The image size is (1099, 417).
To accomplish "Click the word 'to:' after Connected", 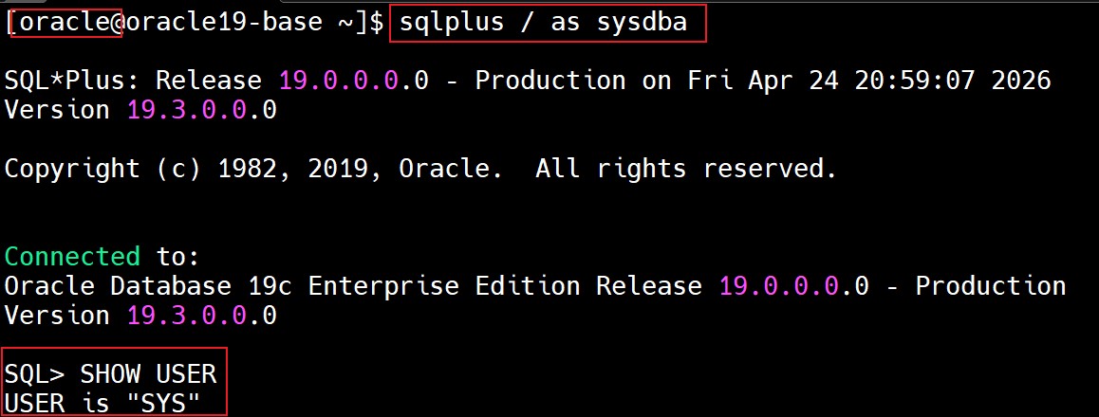I will point(178,257).
